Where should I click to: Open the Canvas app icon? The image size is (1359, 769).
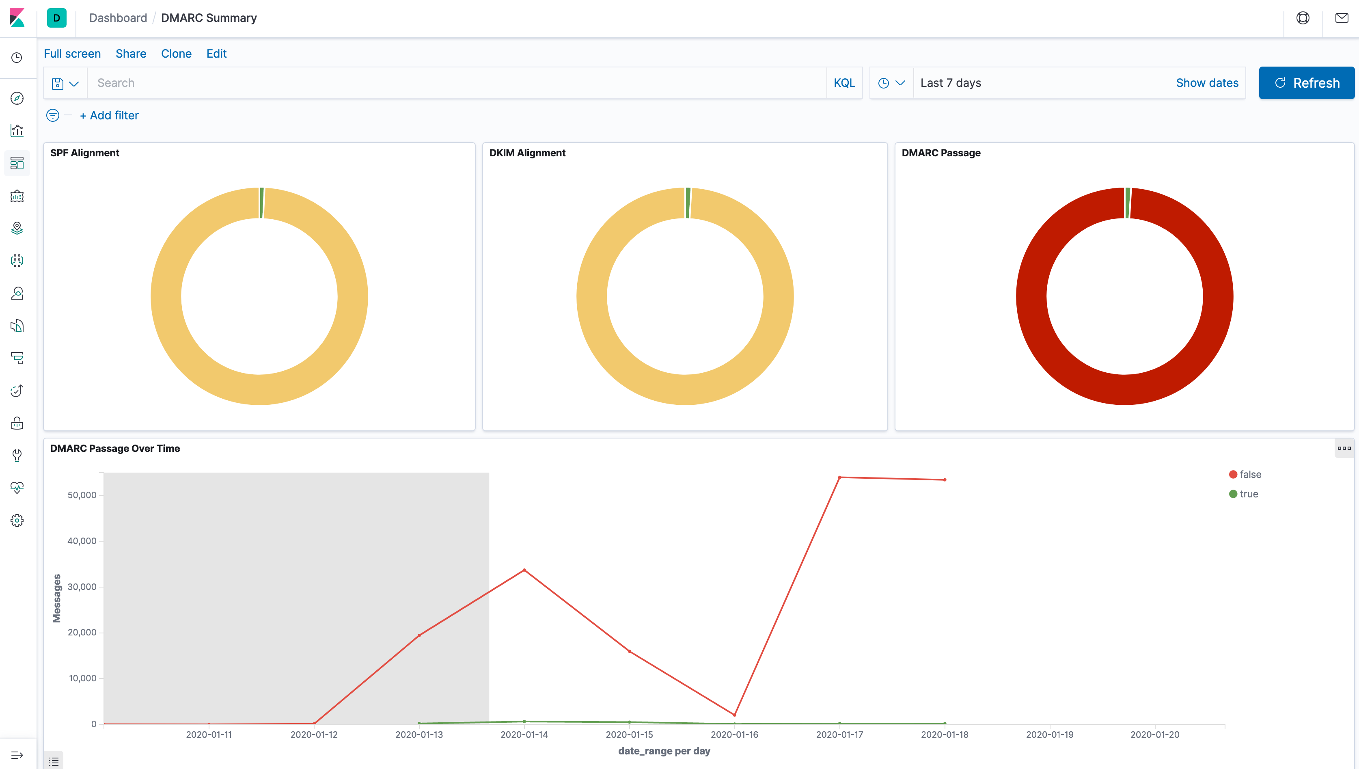tap(17, 196)
